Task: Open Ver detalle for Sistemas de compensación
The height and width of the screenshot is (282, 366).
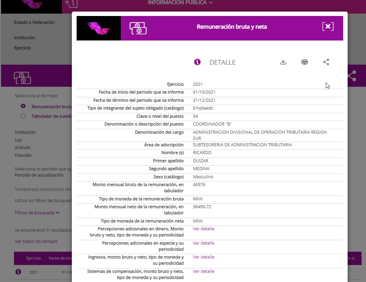Action: [203, 271]
